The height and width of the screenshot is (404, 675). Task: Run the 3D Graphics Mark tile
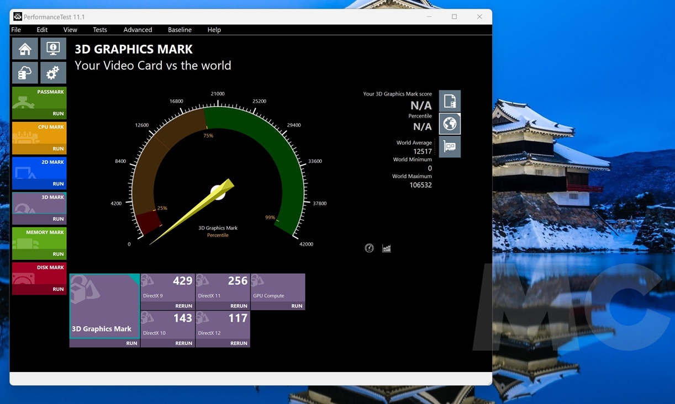[x=131, y=343]
